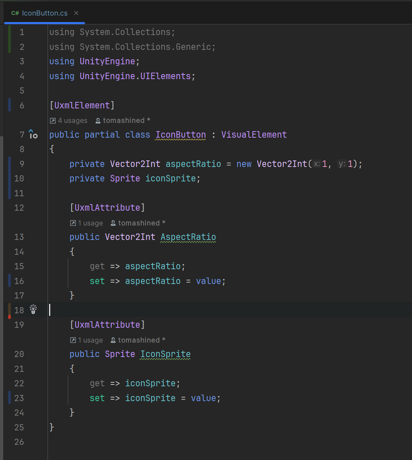Click the inheritance gutter icon on line 7
Viewport: 412px width, 460px height.
(x=33, y=134)
